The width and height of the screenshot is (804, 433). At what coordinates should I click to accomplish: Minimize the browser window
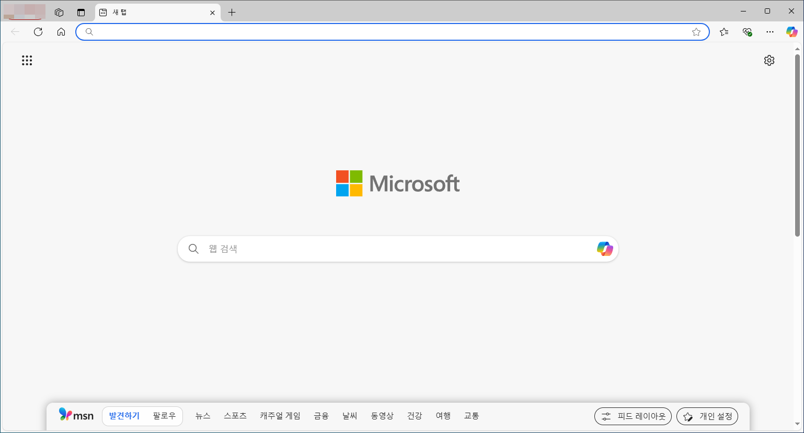click(x=743, y=11)
